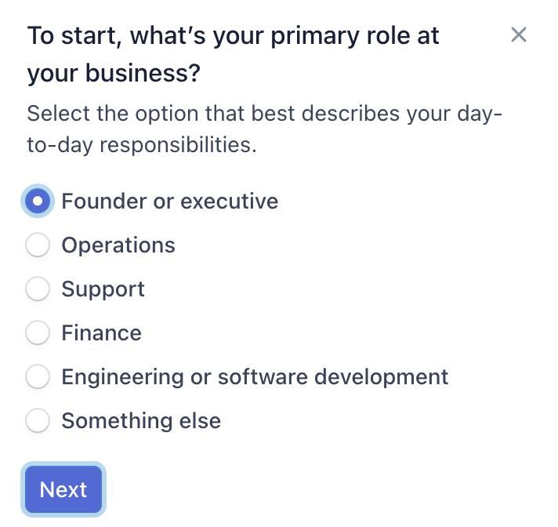Click the white dot inside the selected radio
The height and width of the screenshot is (527, 558).
(x=38, y=201)
